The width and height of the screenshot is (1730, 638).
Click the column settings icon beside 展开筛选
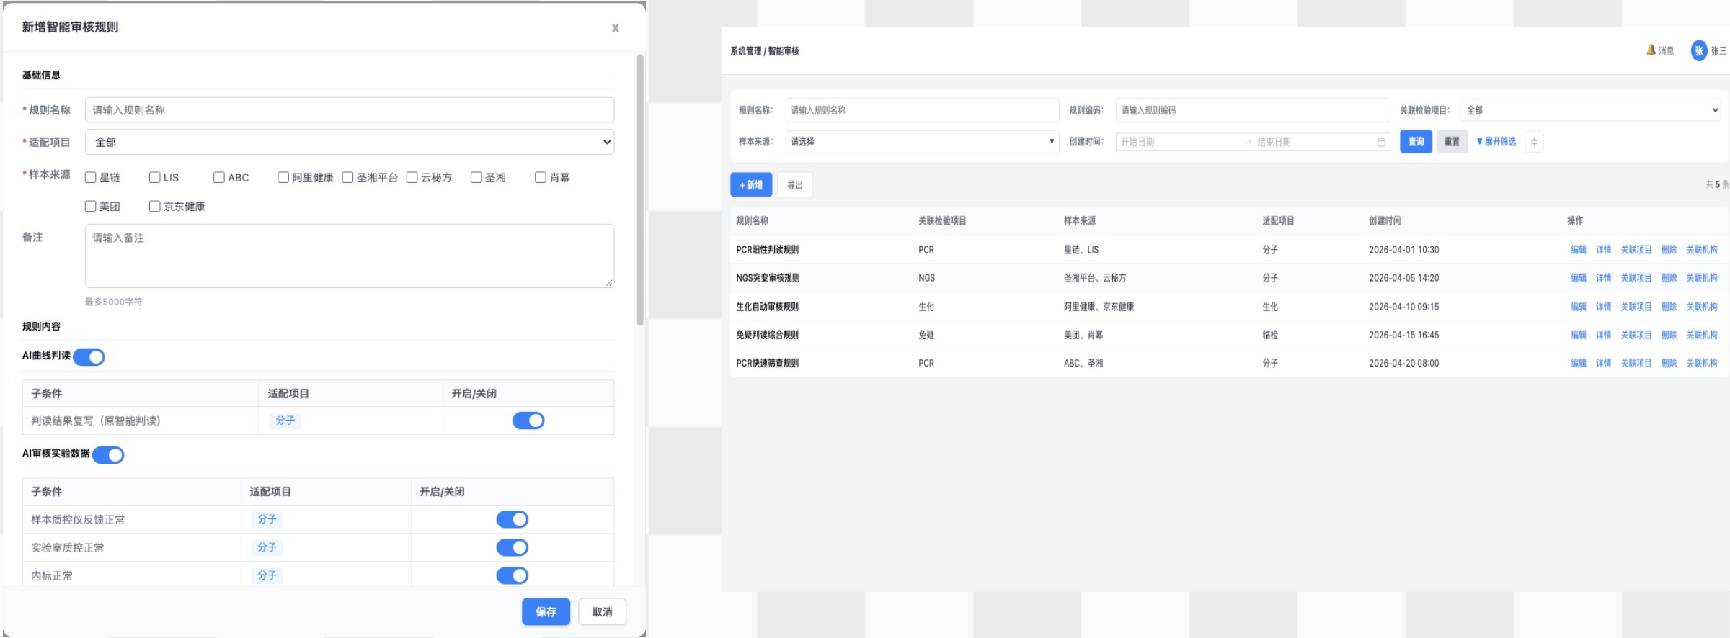click(1534, 142)
